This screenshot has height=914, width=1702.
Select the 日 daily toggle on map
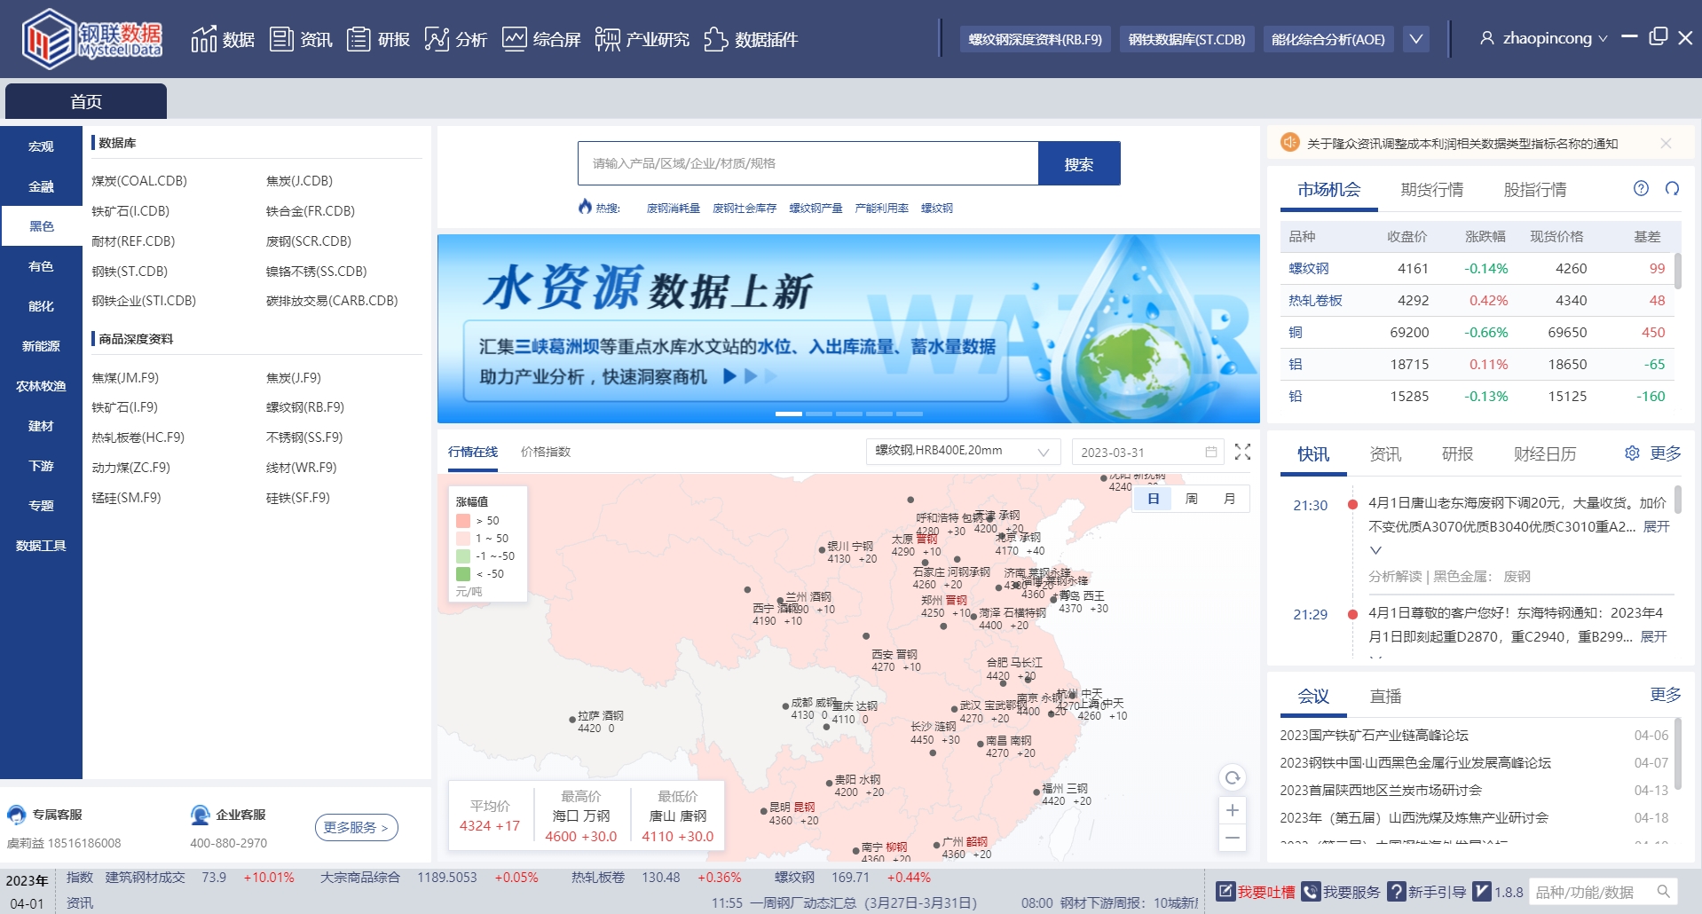1153,499
